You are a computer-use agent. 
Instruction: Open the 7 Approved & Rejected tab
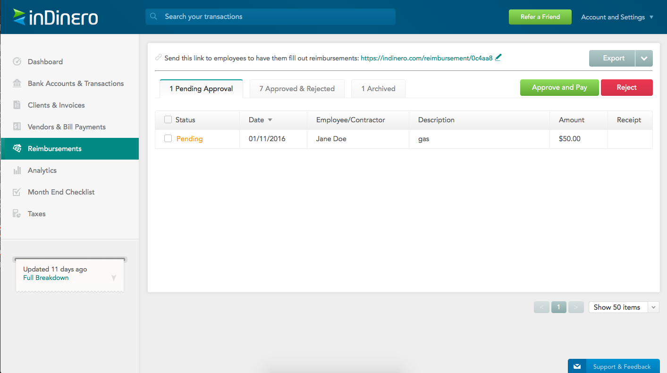(297, 89)
